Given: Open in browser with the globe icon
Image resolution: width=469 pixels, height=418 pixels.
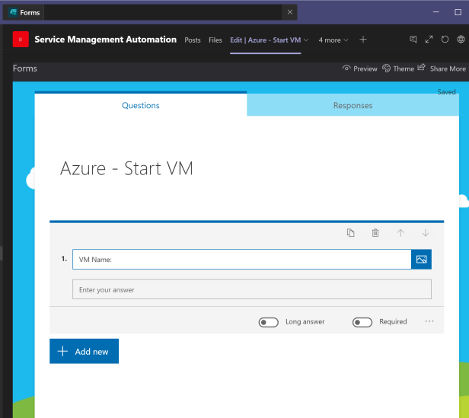Looking at the screenshot, I should 461,39.
